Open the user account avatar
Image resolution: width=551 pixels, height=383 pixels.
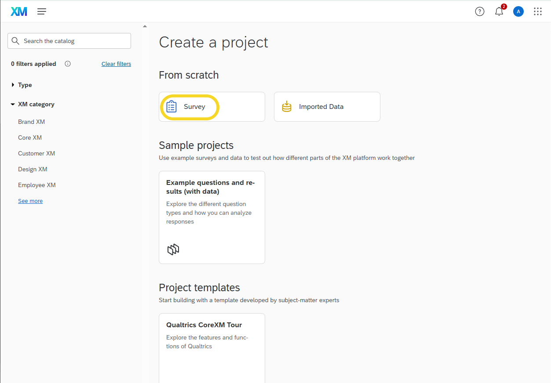tap(518, 11)
